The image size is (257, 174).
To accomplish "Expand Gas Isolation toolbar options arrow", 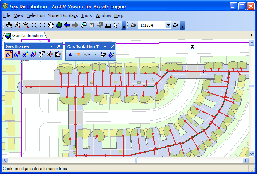I will [105, 47].
